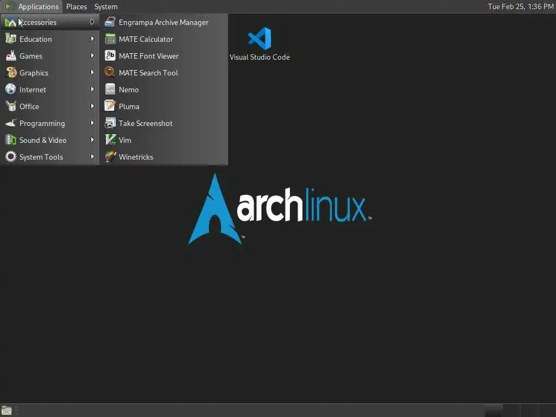The image size is (556, 417).
Task: Launch MATE Search Tool from its label
Action: click(x=148, y=73)
